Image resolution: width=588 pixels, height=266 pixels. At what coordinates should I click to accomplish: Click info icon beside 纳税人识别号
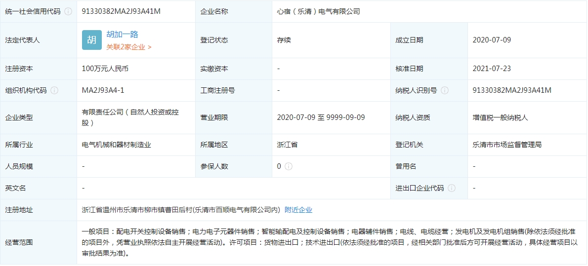coord(445,90)
